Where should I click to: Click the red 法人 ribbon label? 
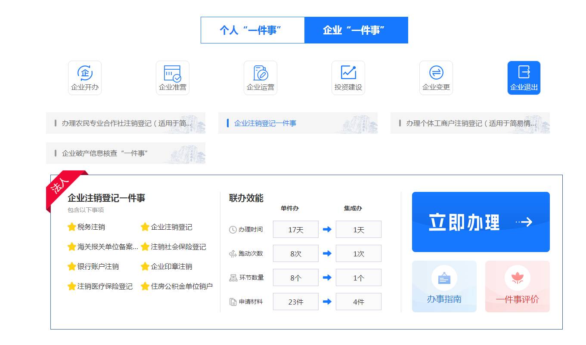60,186
